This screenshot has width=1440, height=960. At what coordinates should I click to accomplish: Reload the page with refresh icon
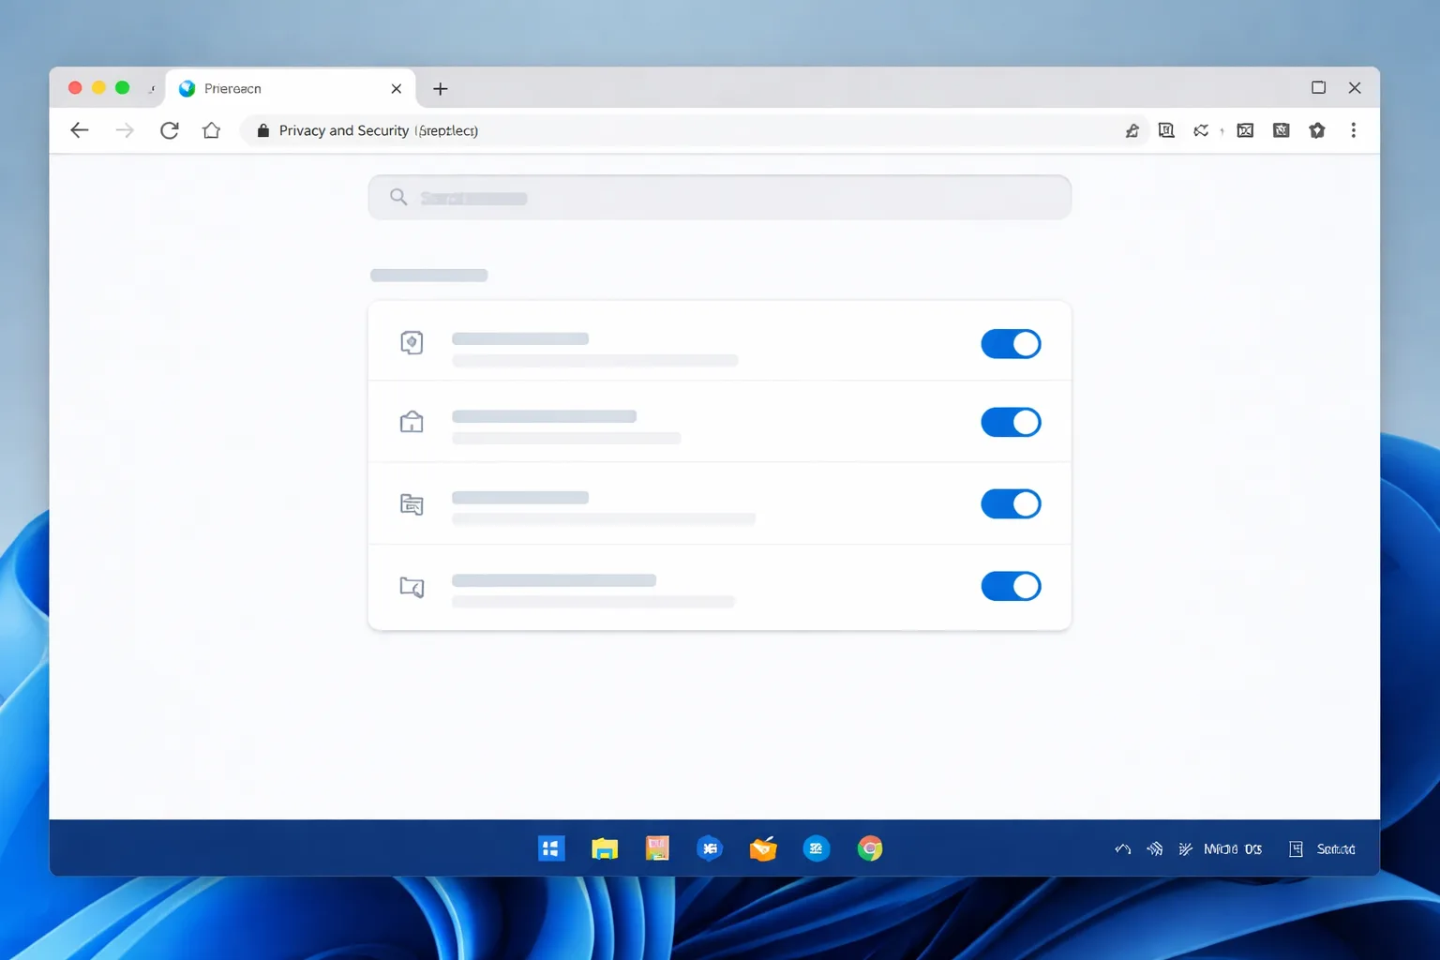coord(169,130)
